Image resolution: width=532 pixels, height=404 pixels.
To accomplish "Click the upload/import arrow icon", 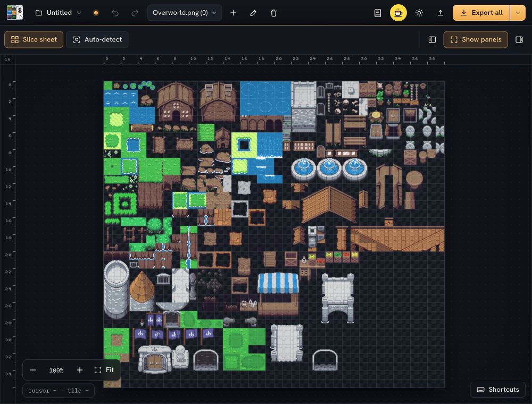I will (440, 13).
